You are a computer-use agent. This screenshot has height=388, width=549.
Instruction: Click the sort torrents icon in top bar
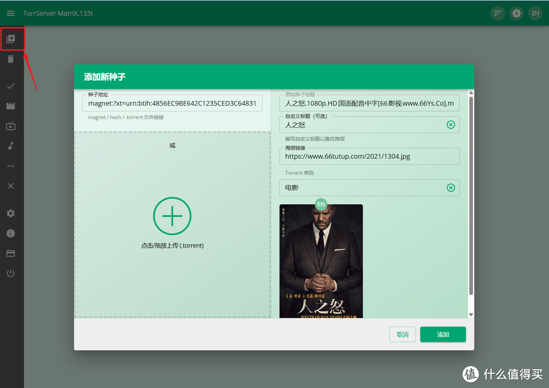497,13
